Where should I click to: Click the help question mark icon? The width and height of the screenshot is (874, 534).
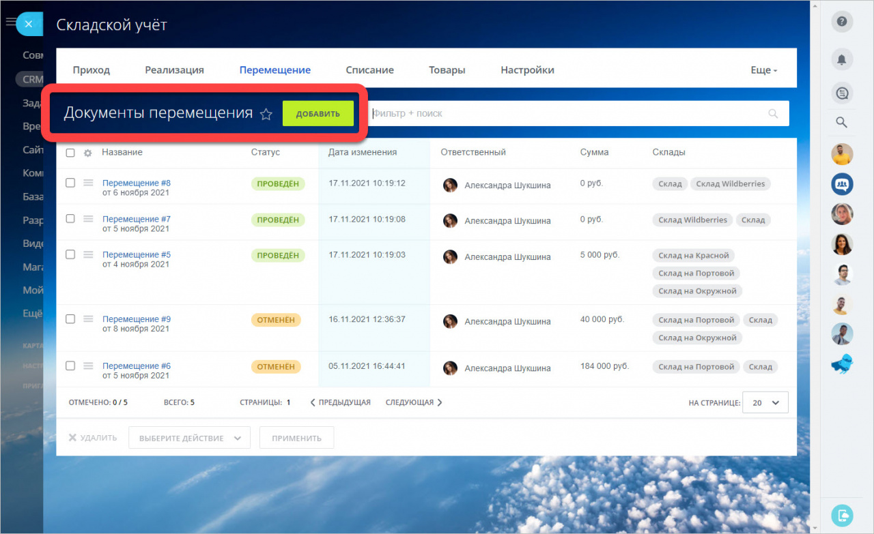point(842,22)
